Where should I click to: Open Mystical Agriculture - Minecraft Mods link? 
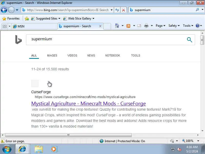tap(88, 104)
